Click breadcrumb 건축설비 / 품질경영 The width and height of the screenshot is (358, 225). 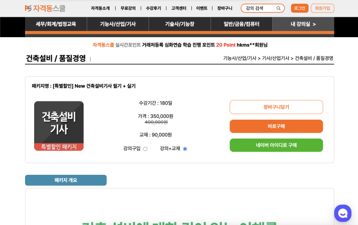pyautogui.click(x=314, y=58)
